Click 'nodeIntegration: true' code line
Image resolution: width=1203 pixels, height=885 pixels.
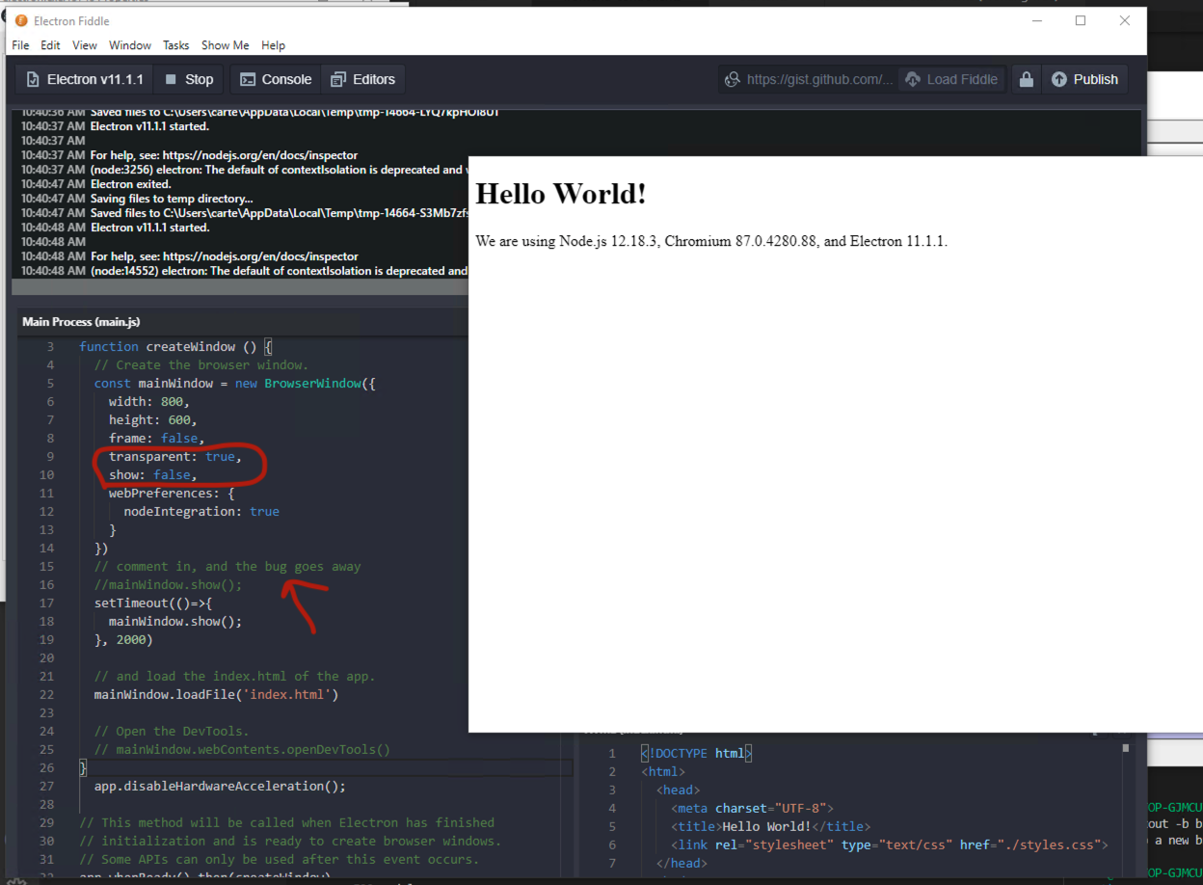(201, 511)
